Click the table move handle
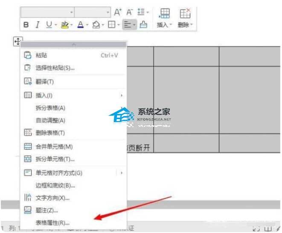 click(18, 41)
